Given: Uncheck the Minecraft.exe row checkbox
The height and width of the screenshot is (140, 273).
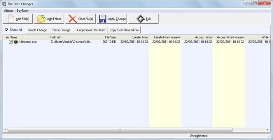Looking at the screenshot, I should pyautogui.click(x=11, y=42).
